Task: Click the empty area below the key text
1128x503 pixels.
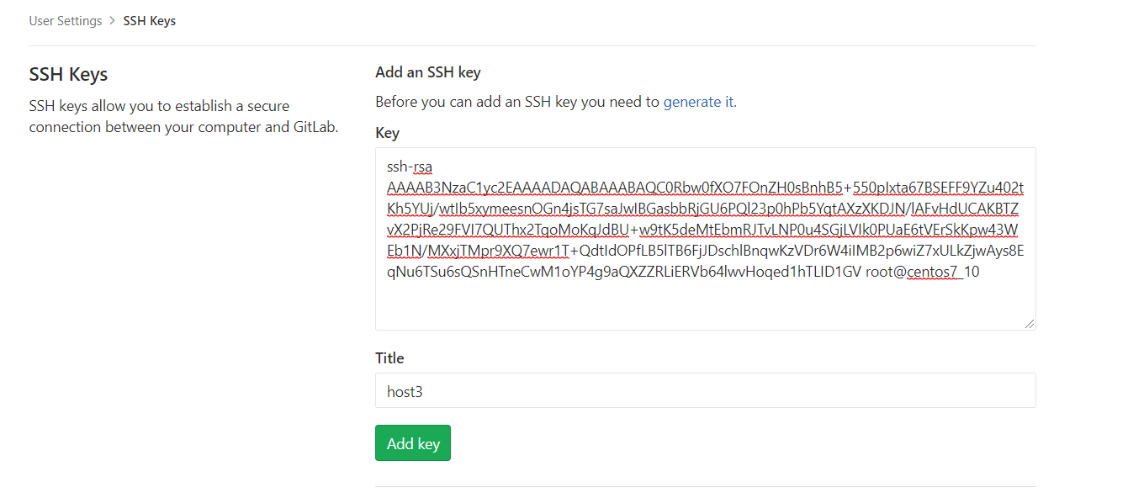Action: 705,304
